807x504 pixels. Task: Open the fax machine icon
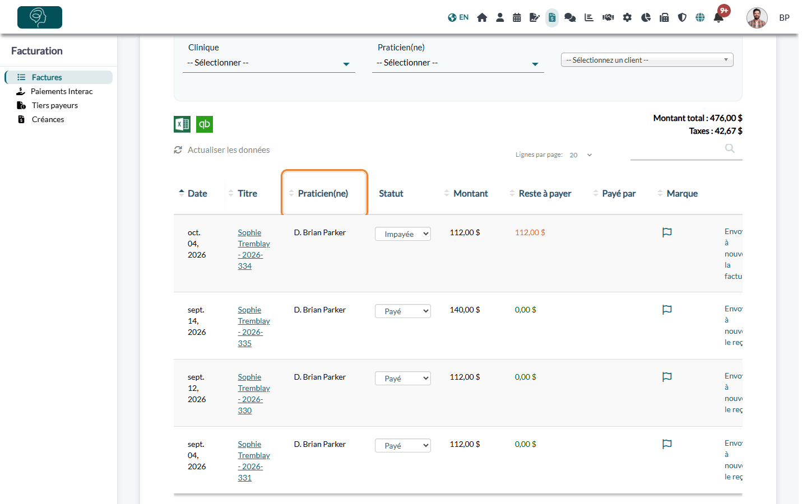(x=664, y=17)
